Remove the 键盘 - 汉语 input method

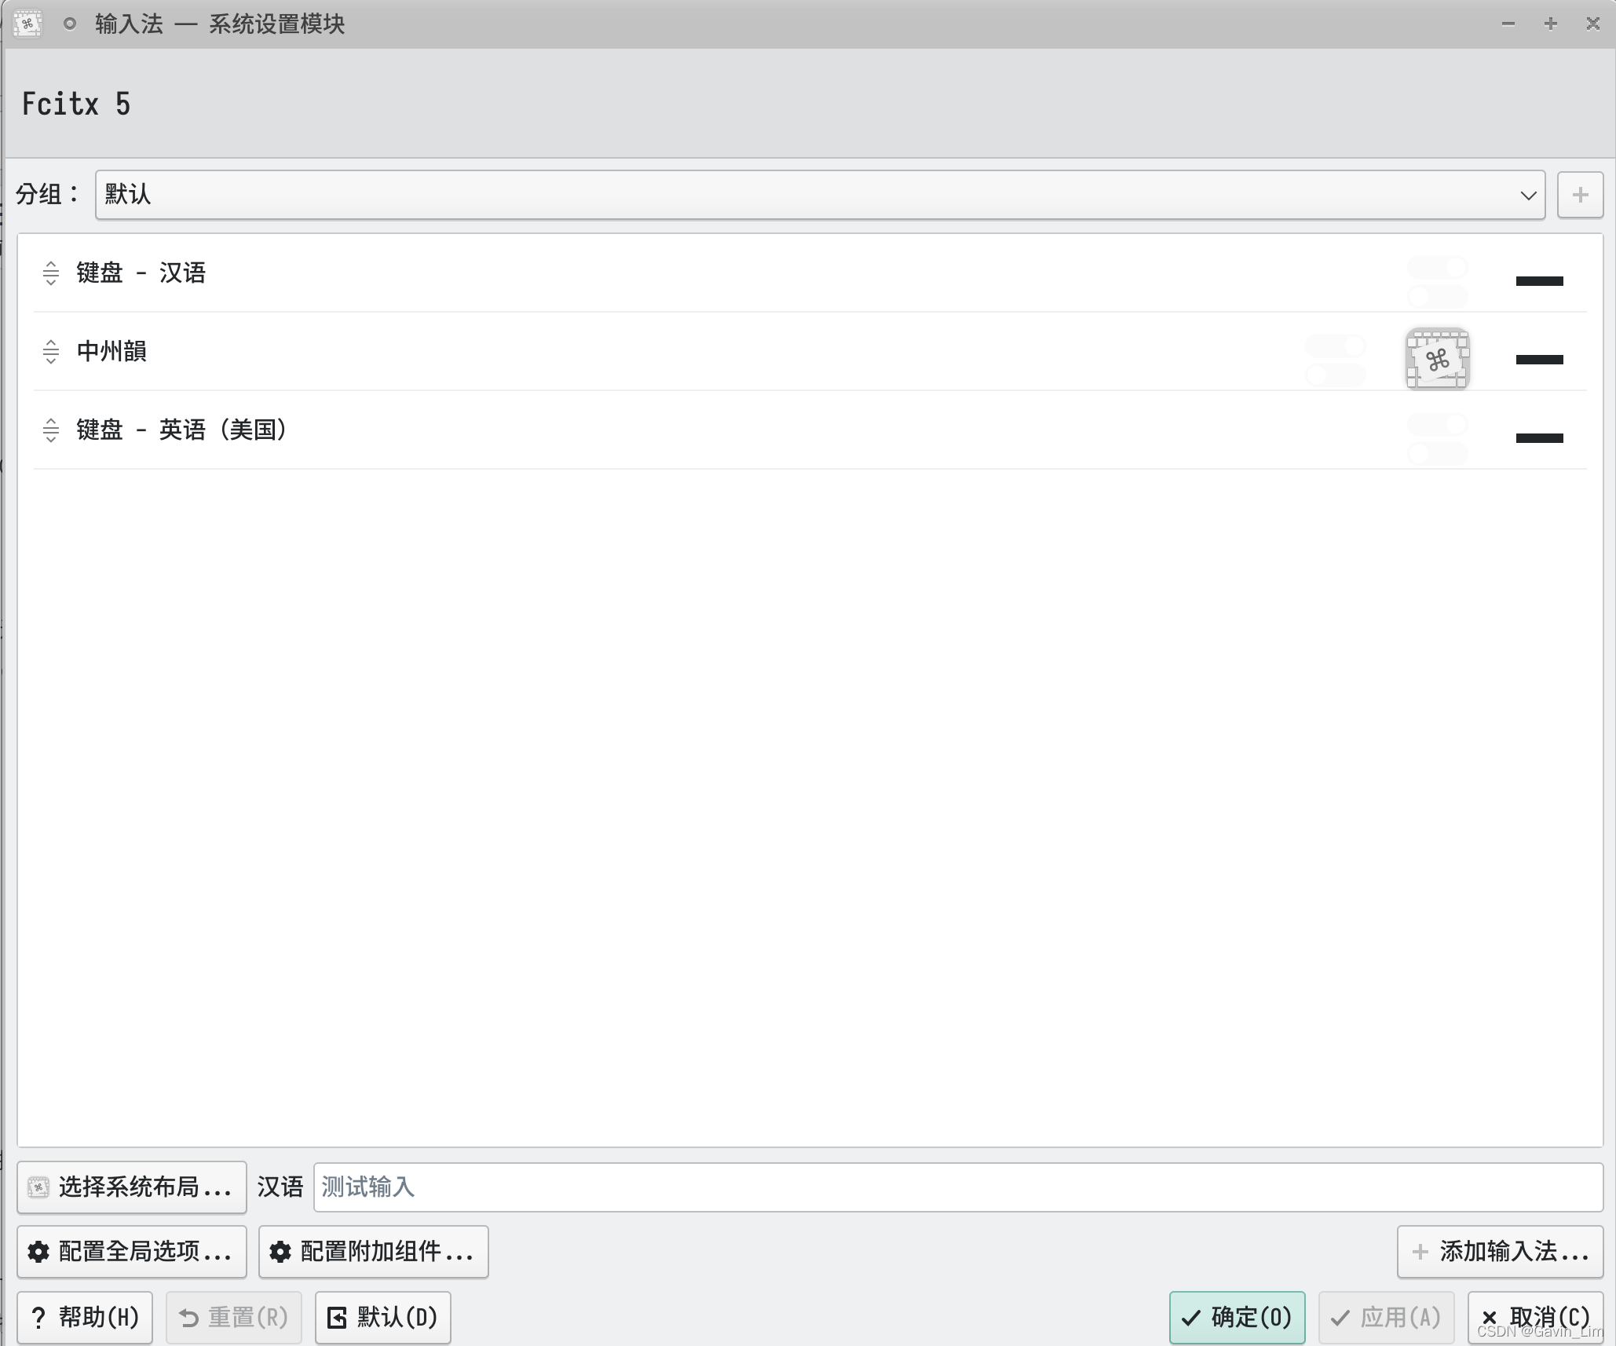coord(1538,280)
